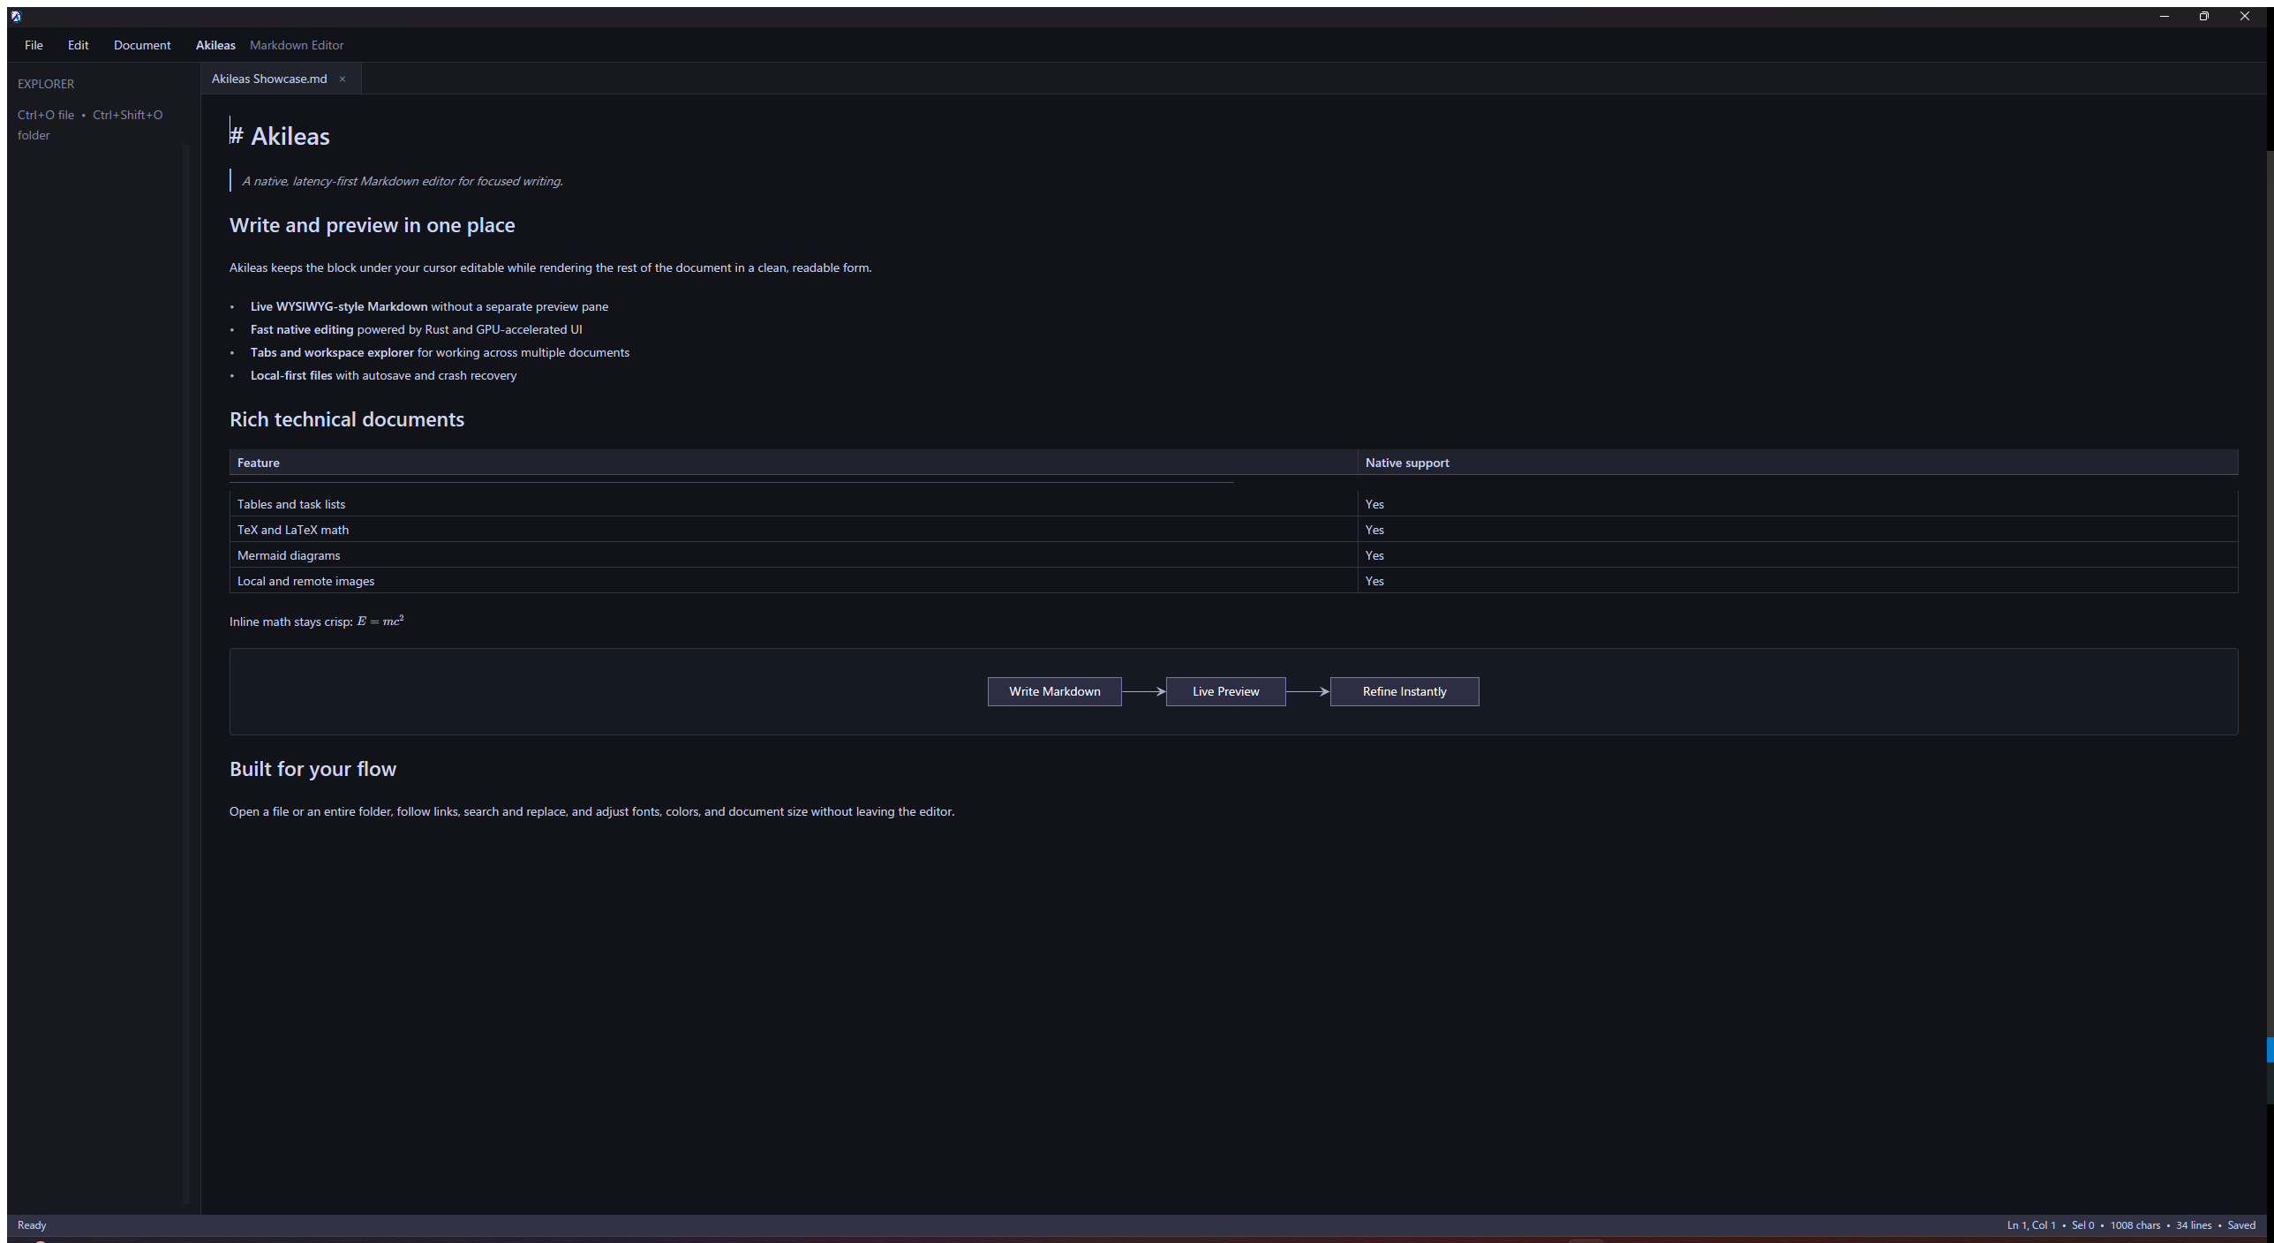2274x1243 pixels.
Task: Click 'Rich technical documents' heading
Action: coord(347,419)
